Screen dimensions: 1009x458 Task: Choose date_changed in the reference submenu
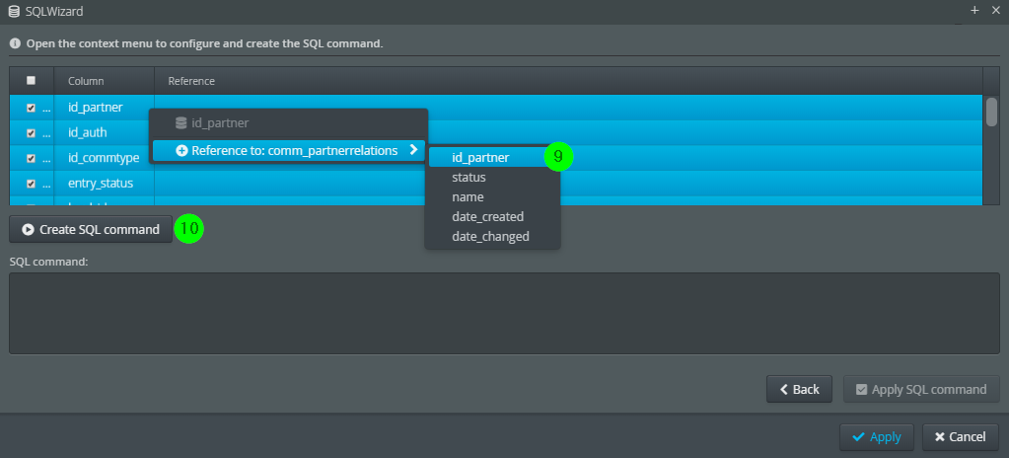coord(490,237)
